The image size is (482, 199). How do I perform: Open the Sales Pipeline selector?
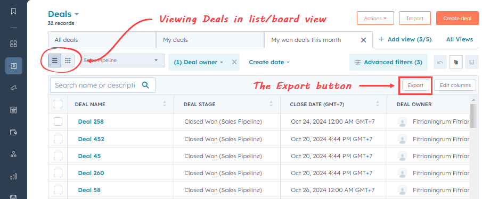point(122,60)
